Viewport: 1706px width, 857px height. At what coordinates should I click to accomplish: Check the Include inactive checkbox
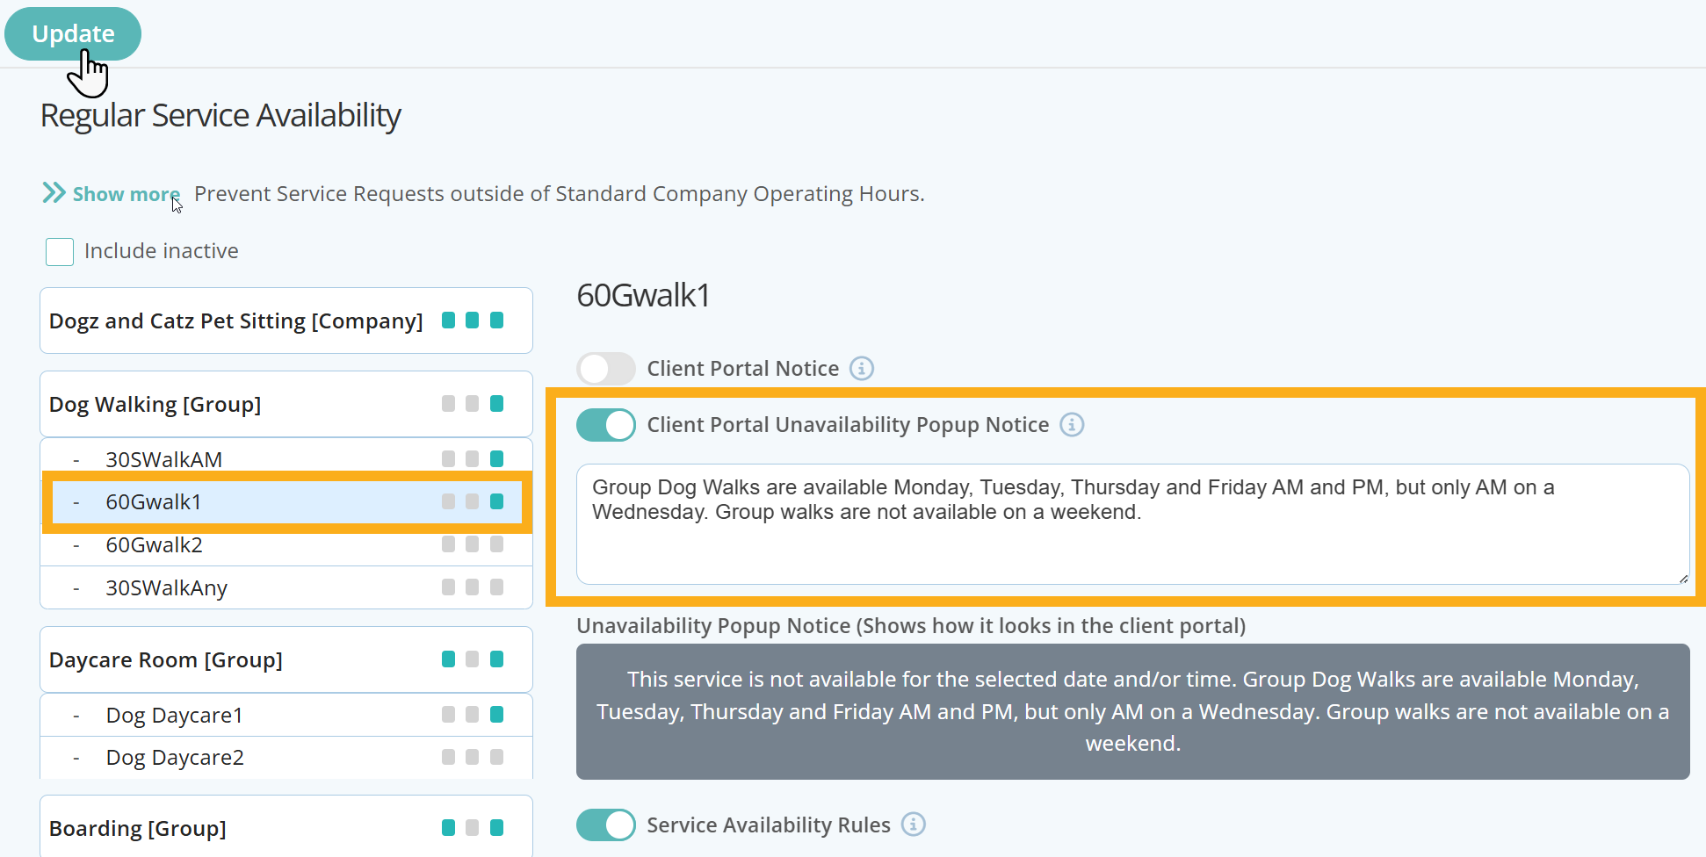point(58,251)
